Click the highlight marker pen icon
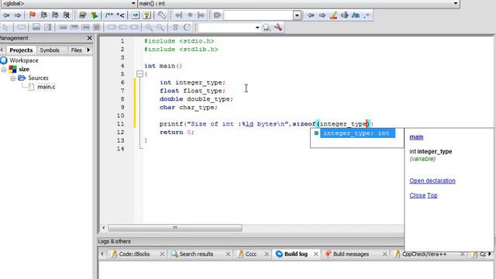 click(333, 15)
